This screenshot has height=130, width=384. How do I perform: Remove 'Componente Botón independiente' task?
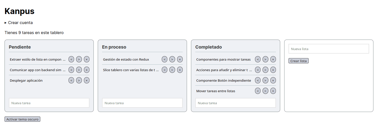(273, 80)
